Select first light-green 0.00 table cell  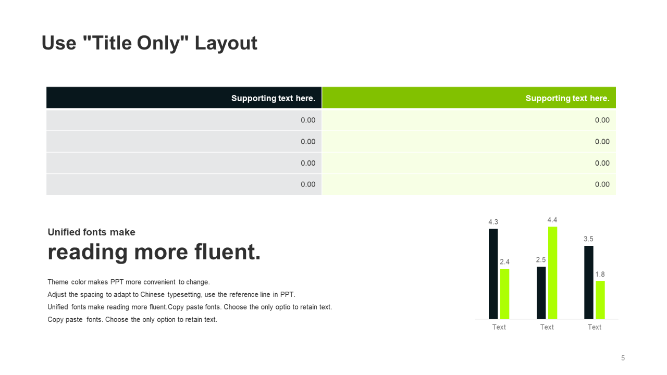tap(469, 120)
